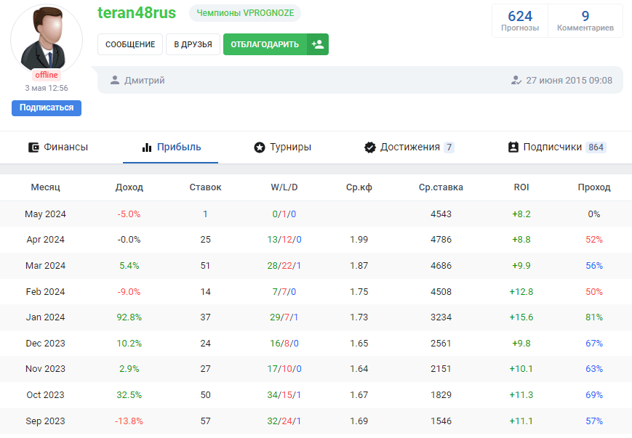The image size is (632, 438).
Task: Click the registration date user-check icon
Action: [x=516, y=81]
